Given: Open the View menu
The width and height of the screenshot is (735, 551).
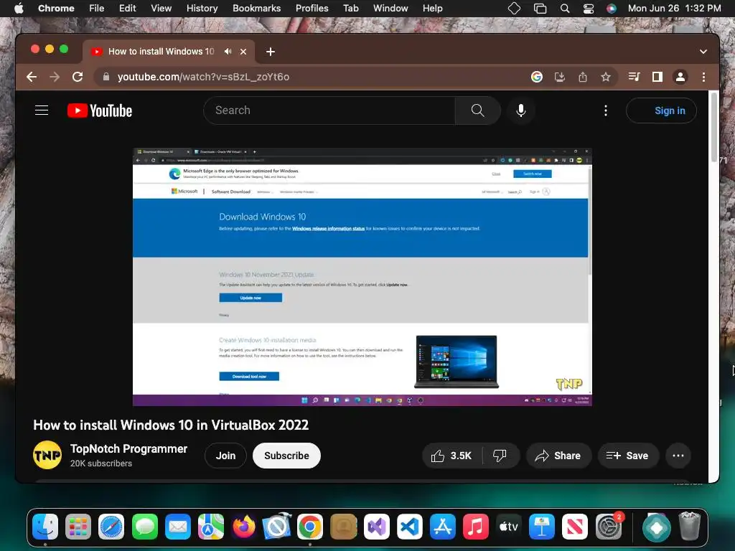Looking at the screenshot, I should (161, 9).
